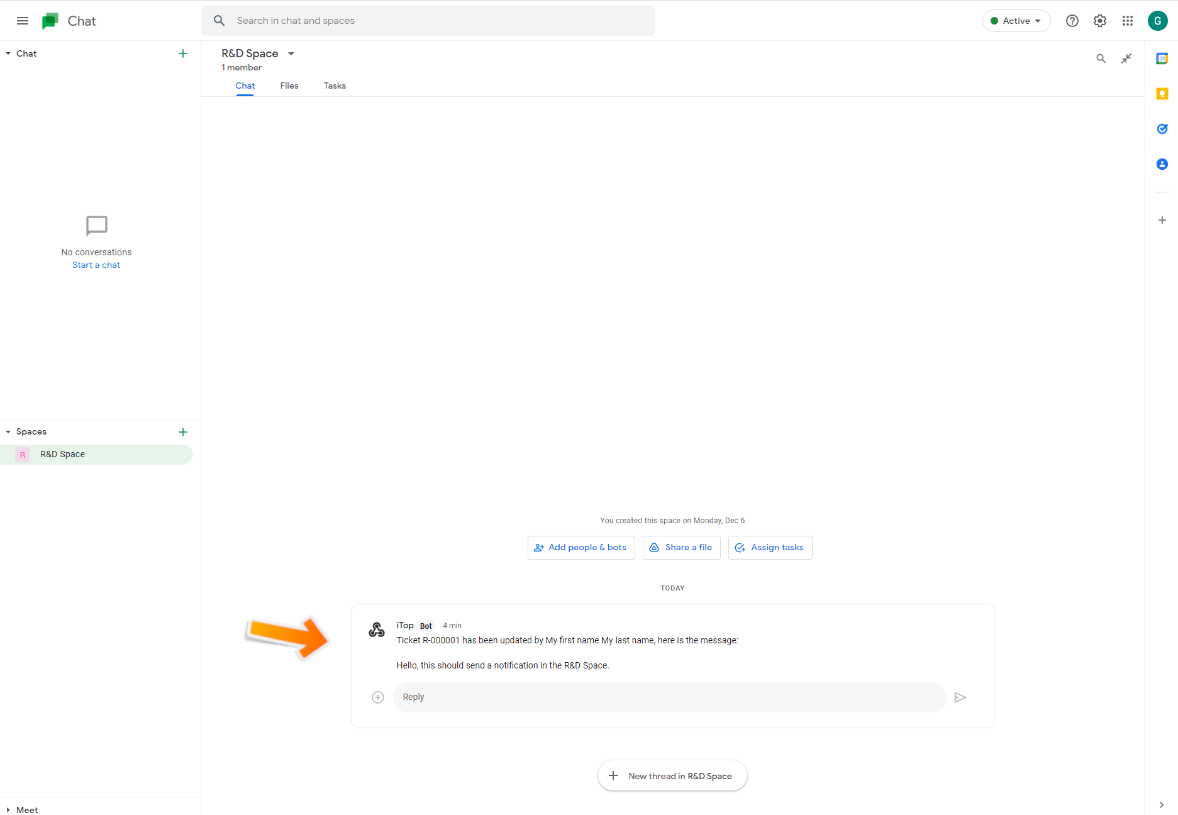Open the main hamburger menu
Image resolution: width=1178 pixels, height=815 pixels.
(23, 21)
